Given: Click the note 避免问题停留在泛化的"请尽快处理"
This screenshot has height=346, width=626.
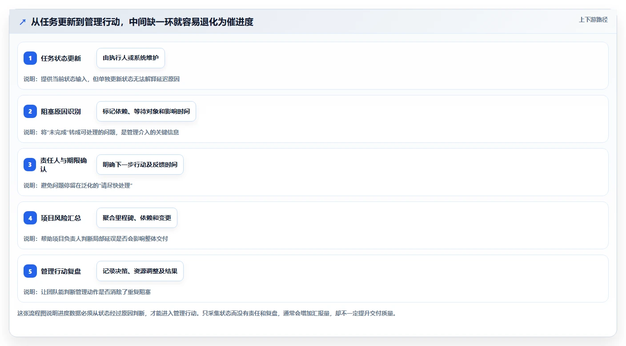Looking at the screenshot, I should click(x=78, y=185).
